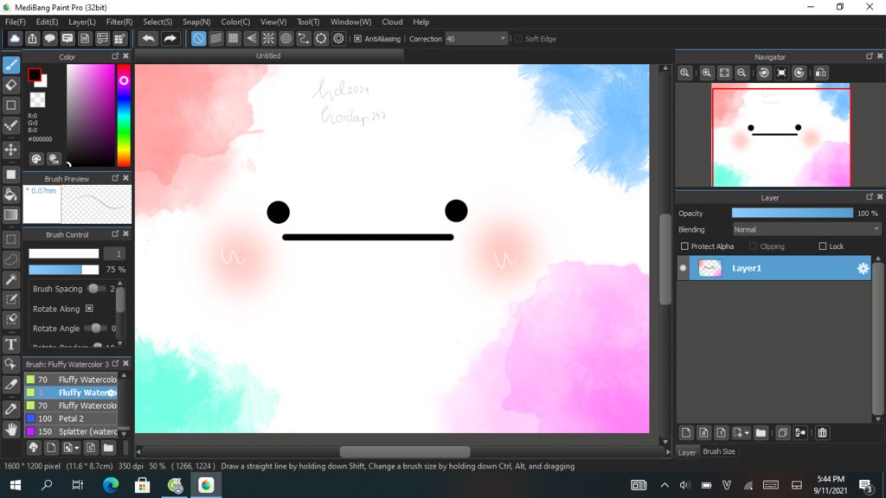Select the Lasso selection tool
This screenshot has height=498, width=886.
pos(11,259)
